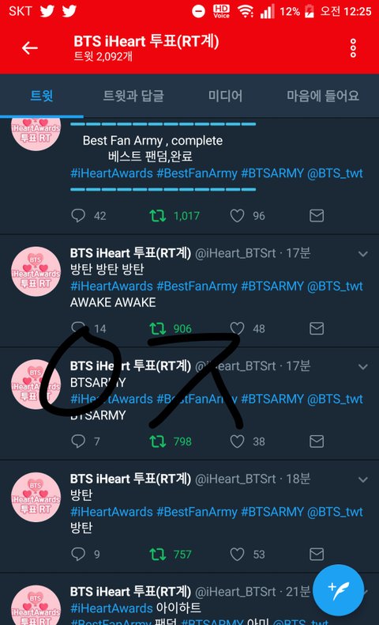379x625 pixels.
Task: Share the AWAKE AWAKE tweet via envelope
Action: tap(317, 328)
